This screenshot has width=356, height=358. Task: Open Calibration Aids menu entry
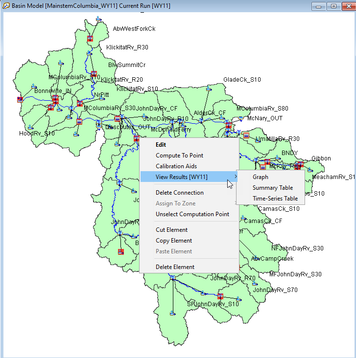pyautogui.click(x=176, y=166)
